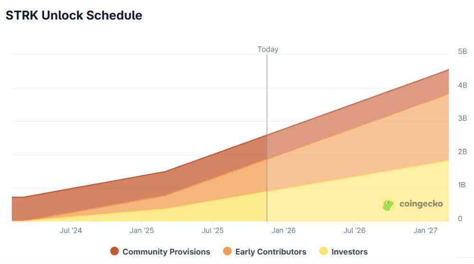474x264 pixels.
Task: Click the 3B y-axis label
Action: (x=462, y=118)
